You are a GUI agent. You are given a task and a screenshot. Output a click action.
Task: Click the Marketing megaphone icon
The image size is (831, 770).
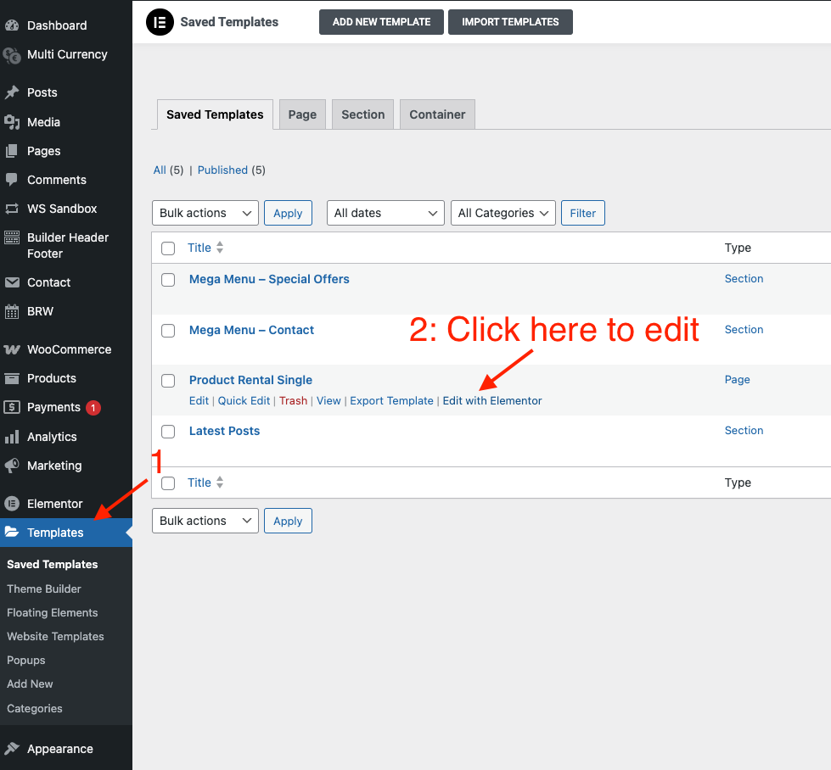point(12,466)
